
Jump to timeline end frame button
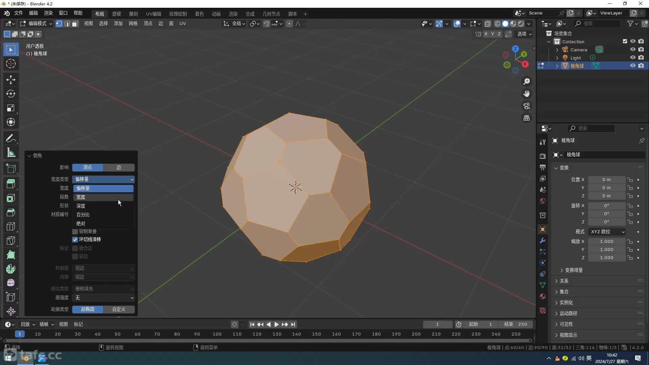pyautogui.click(x=293, y=324)
